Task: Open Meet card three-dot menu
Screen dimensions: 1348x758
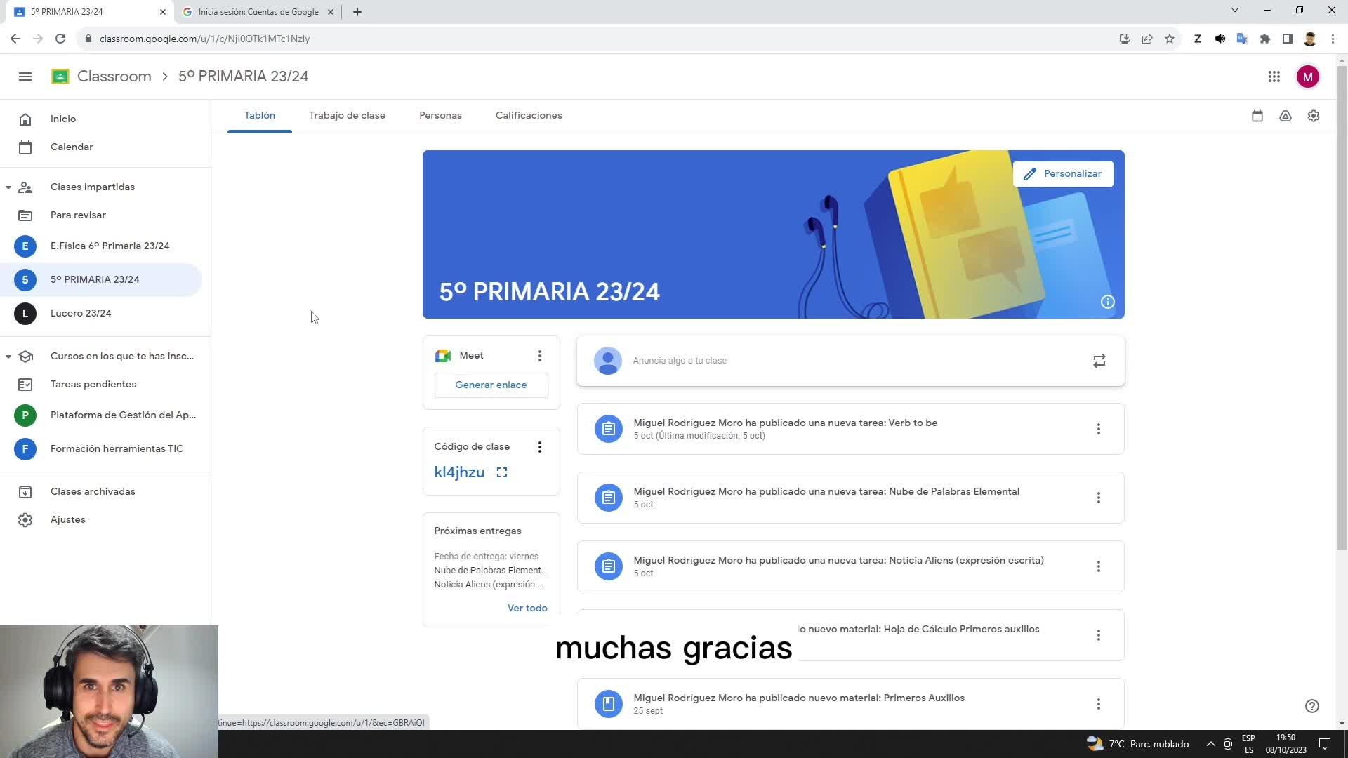Action: pos(539,356)
